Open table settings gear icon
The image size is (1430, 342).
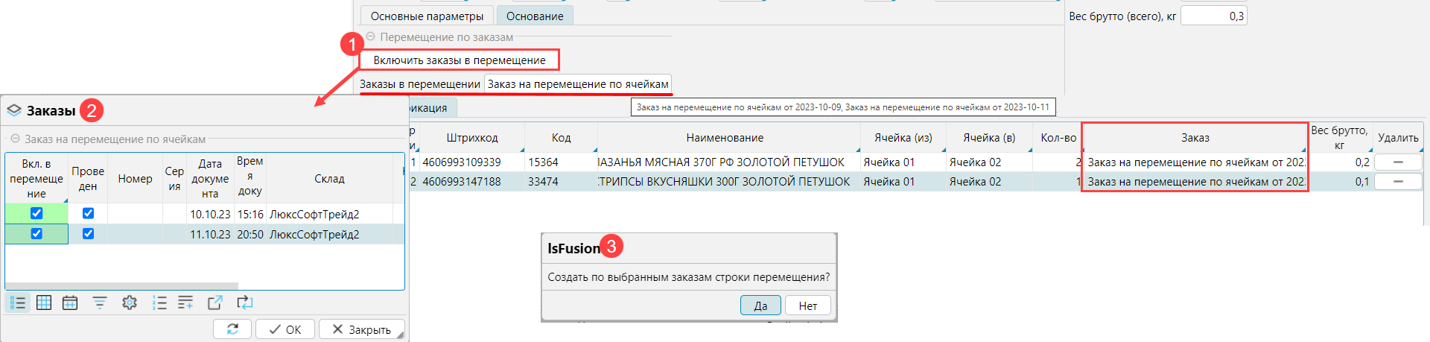click(130, 303)
